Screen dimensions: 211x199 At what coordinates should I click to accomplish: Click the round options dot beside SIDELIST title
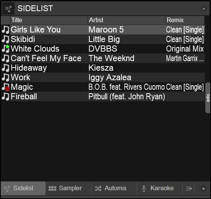pyautogui.click(x=204, y=9)
